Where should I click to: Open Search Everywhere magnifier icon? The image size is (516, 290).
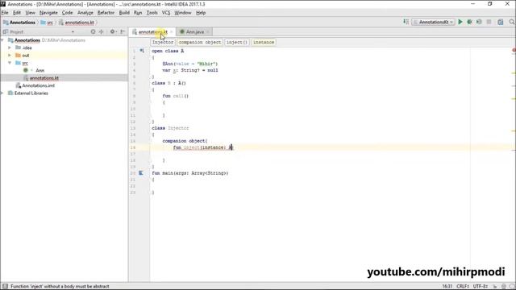click(x=512, y=22)
